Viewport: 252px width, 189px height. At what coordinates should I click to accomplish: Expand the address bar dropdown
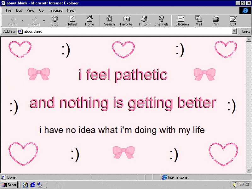[234, 31]
